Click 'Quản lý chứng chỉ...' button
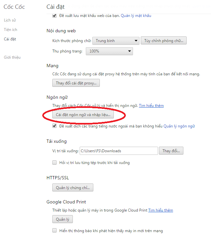 point(73,187)
